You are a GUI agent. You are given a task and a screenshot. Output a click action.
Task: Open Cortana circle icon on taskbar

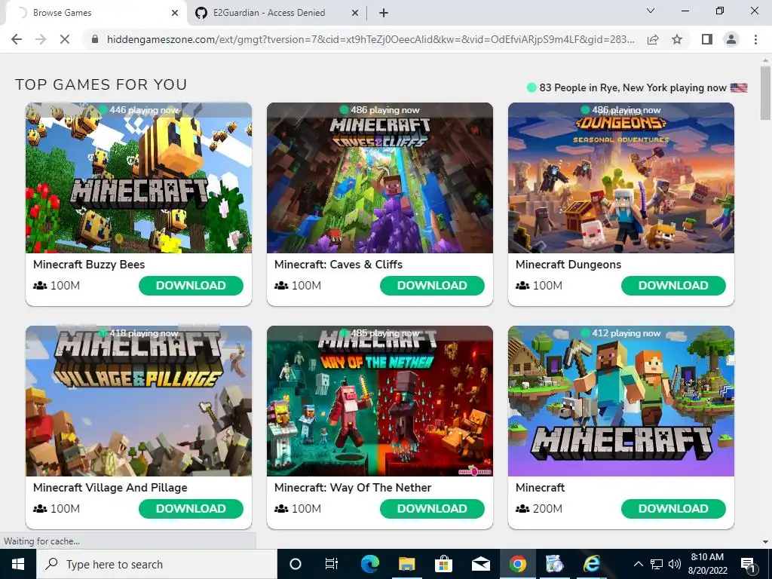pos(296,564)
